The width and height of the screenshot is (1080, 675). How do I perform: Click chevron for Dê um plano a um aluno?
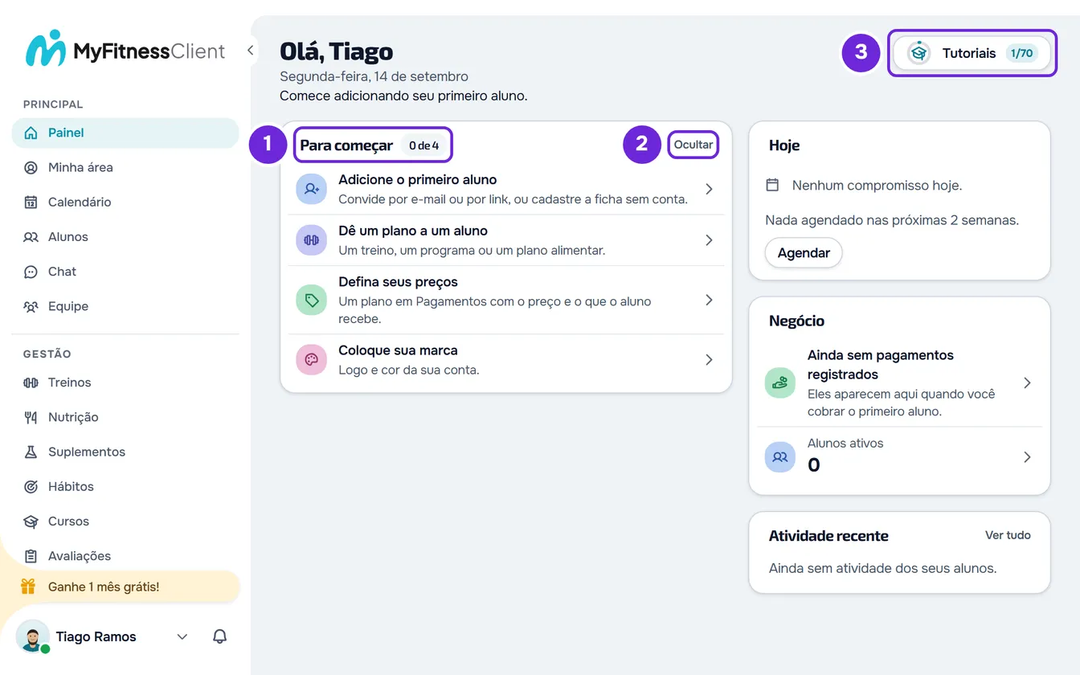[709, 240]
